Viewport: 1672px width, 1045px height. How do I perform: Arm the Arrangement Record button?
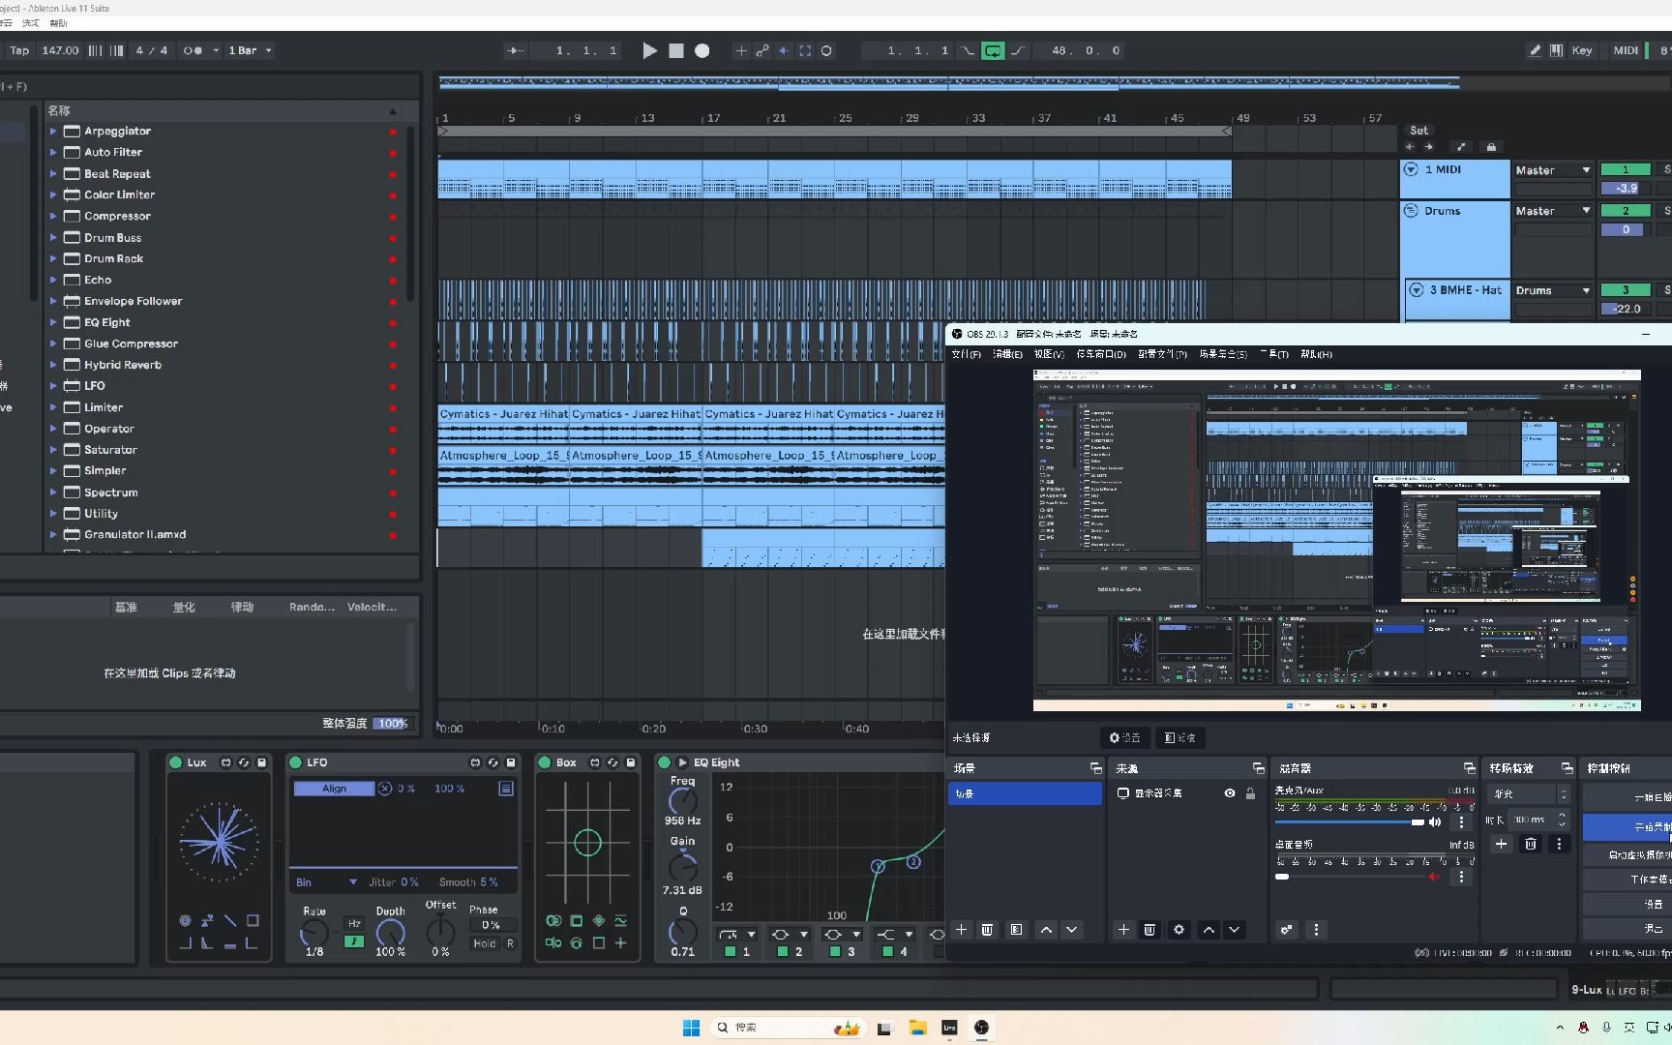702,50
